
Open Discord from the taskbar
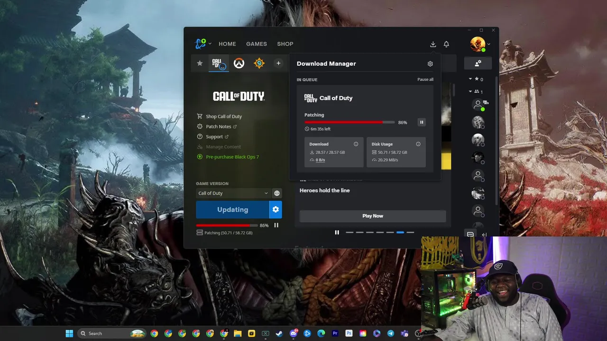(x=294, y=333)
